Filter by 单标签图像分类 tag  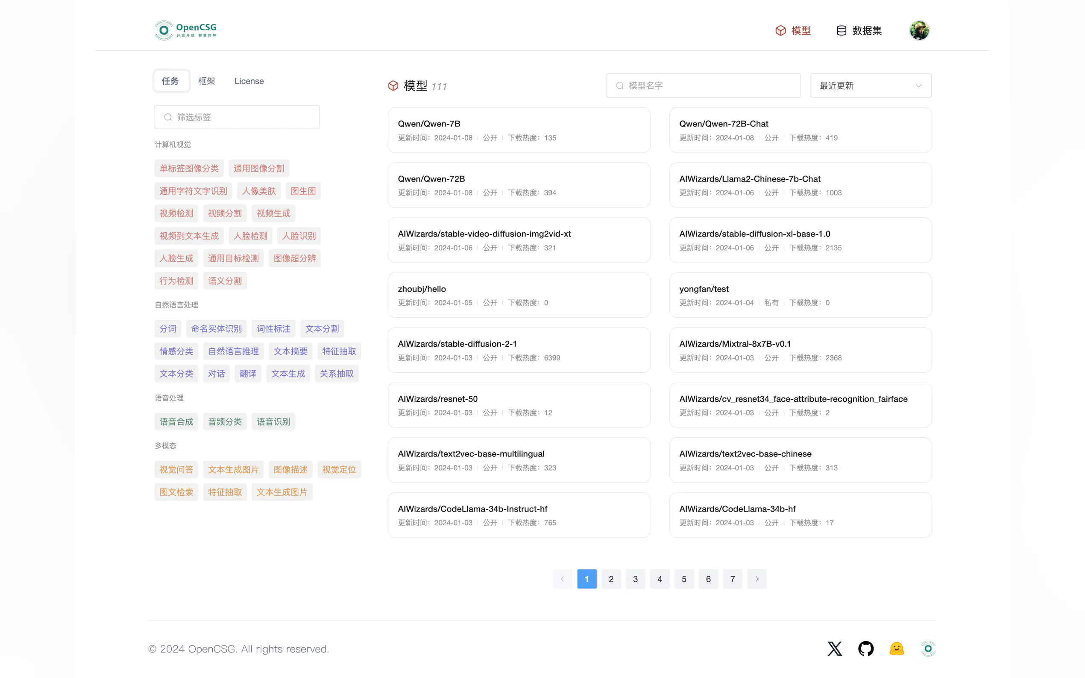click(x=189, y=169)
